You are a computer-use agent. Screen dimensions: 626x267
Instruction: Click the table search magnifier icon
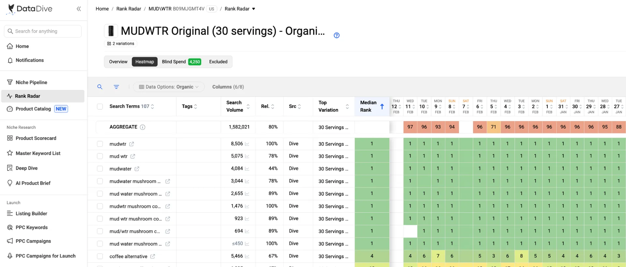click(100, 87)
